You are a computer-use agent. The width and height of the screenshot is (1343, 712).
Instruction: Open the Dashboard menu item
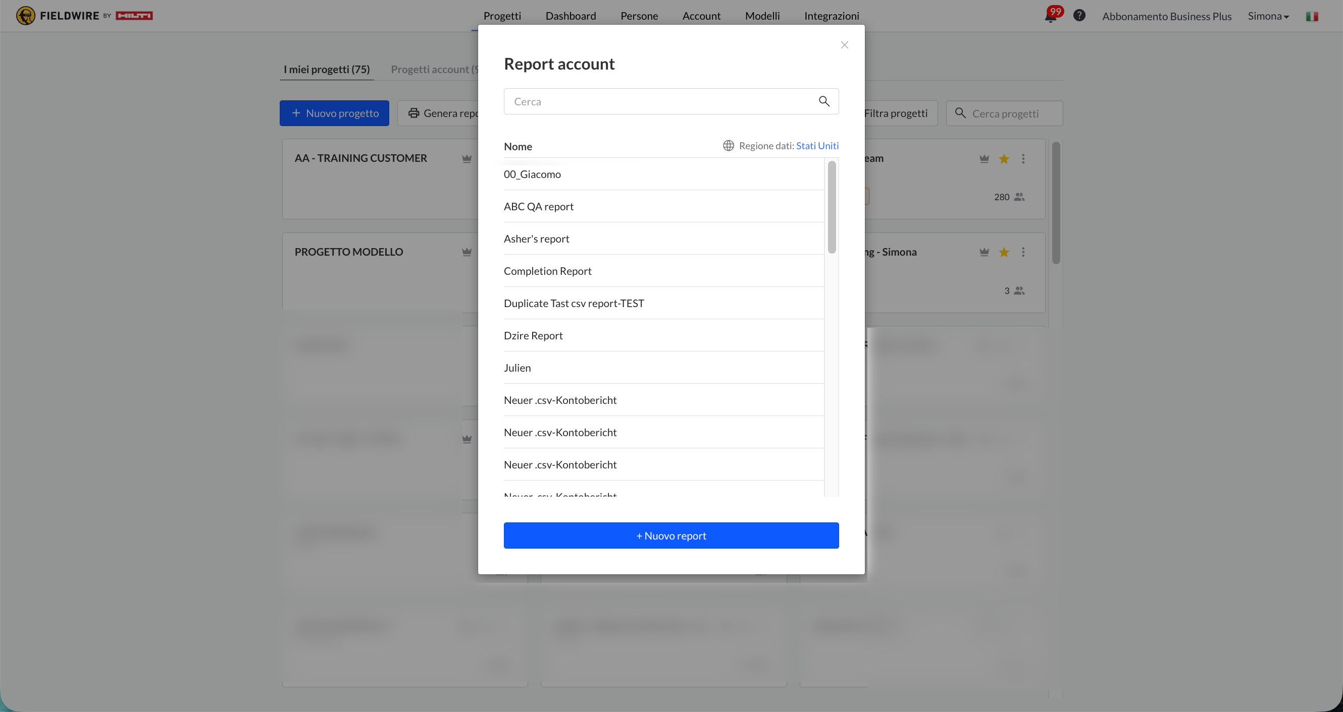coord(571,16)
